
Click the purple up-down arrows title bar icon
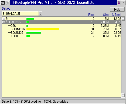click(119, 3)
